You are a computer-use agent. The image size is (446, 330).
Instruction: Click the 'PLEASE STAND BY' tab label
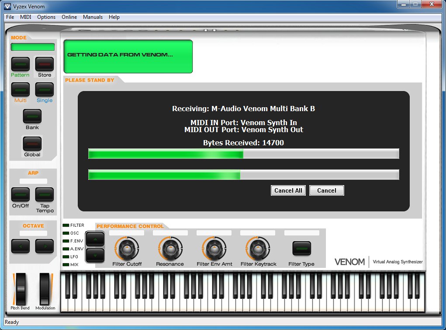(x=90, y=80)
